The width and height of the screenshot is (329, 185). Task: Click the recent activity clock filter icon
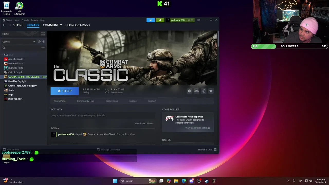(39, 42)
